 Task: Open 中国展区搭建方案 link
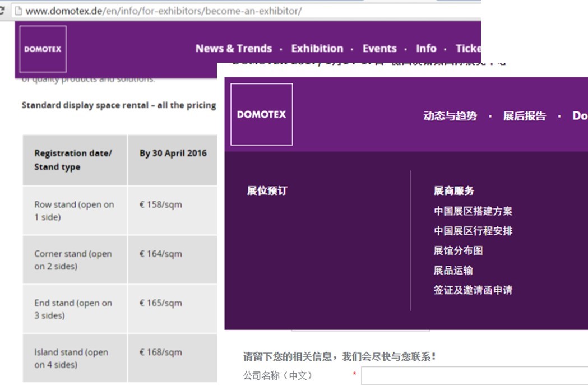[x=473, y=211]
